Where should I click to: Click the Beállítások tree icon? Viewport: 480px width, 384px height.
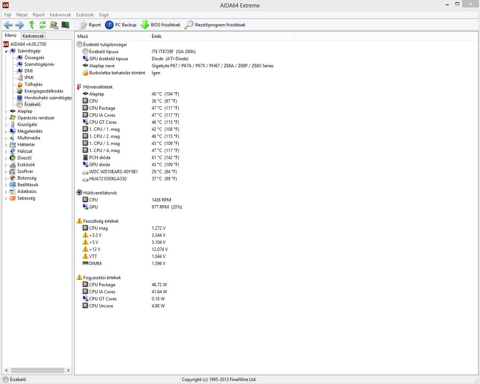click(x=13, y=185)
